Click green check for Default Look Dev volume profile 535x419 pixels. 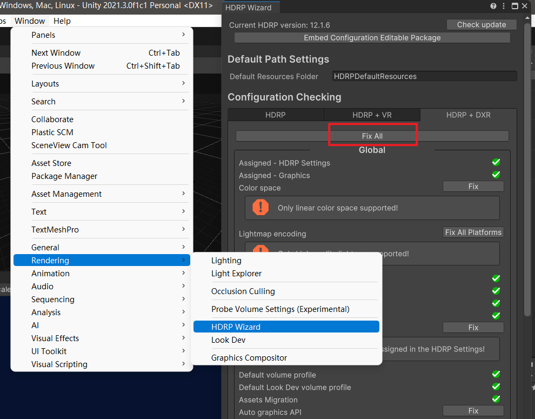pos(496,386)
